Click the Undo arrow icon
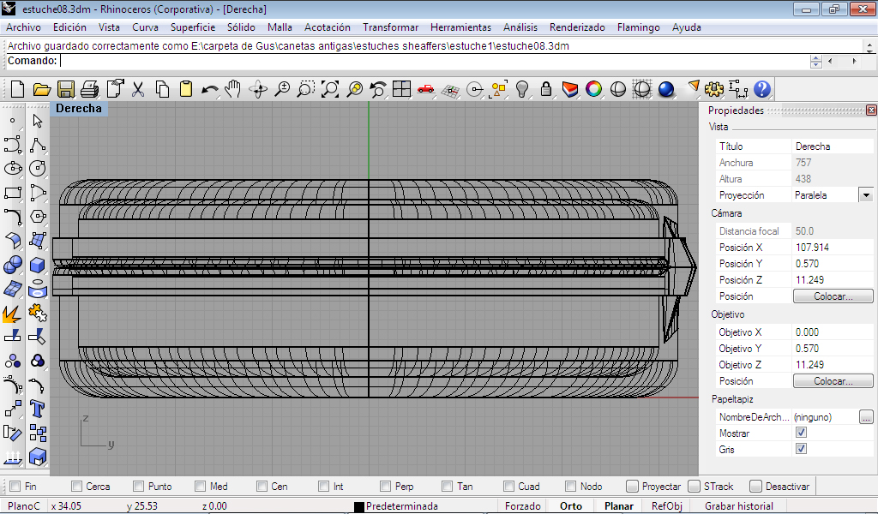Screen dimensions: 878x514 [209, 89]
